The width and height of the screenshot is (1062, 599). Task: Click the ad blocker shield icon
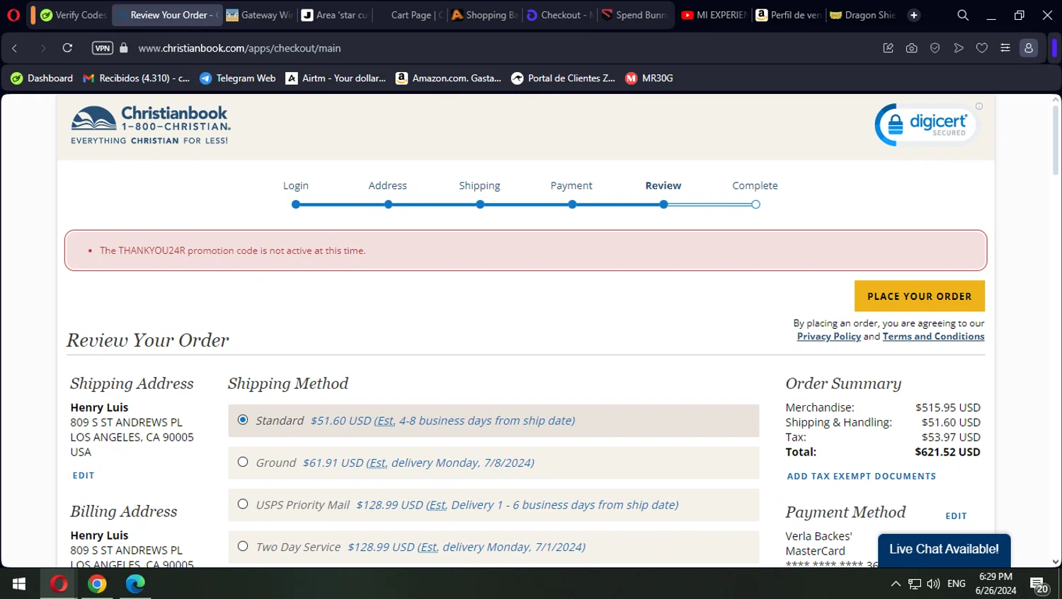pos(935,48)
